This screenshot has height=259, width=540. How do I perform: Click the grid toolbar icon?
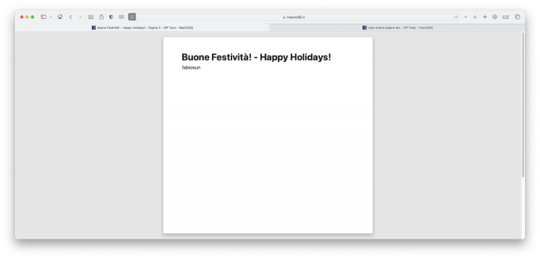[x=122, y=17]
